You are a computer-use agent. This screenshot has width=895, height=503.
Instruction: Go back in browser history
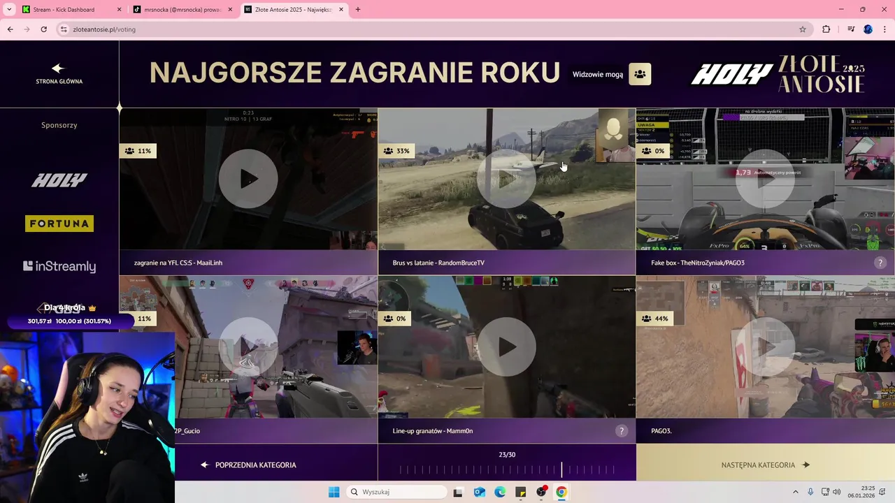coord(10,29)
